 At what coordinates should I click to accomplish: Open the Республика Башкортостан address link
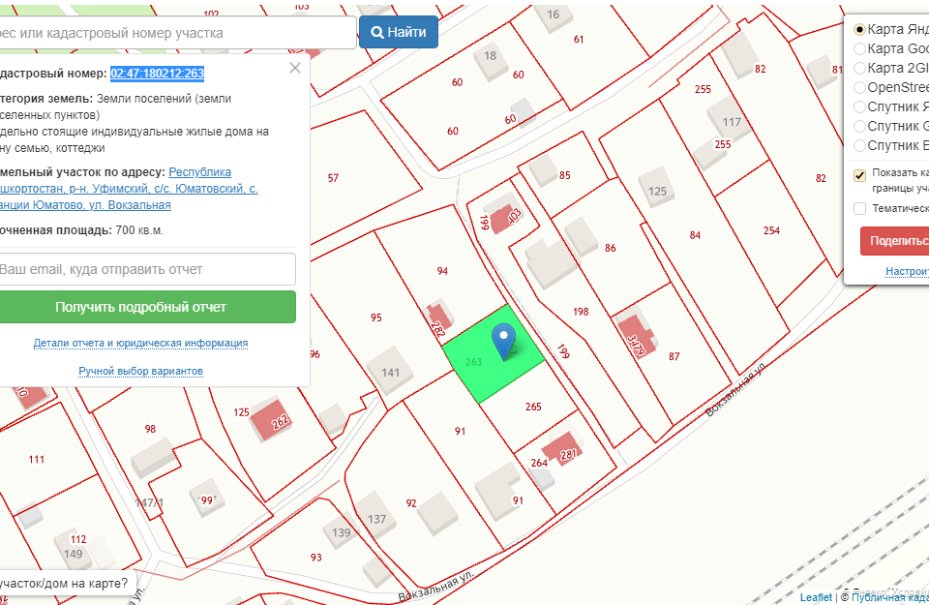tap(199, 172)
